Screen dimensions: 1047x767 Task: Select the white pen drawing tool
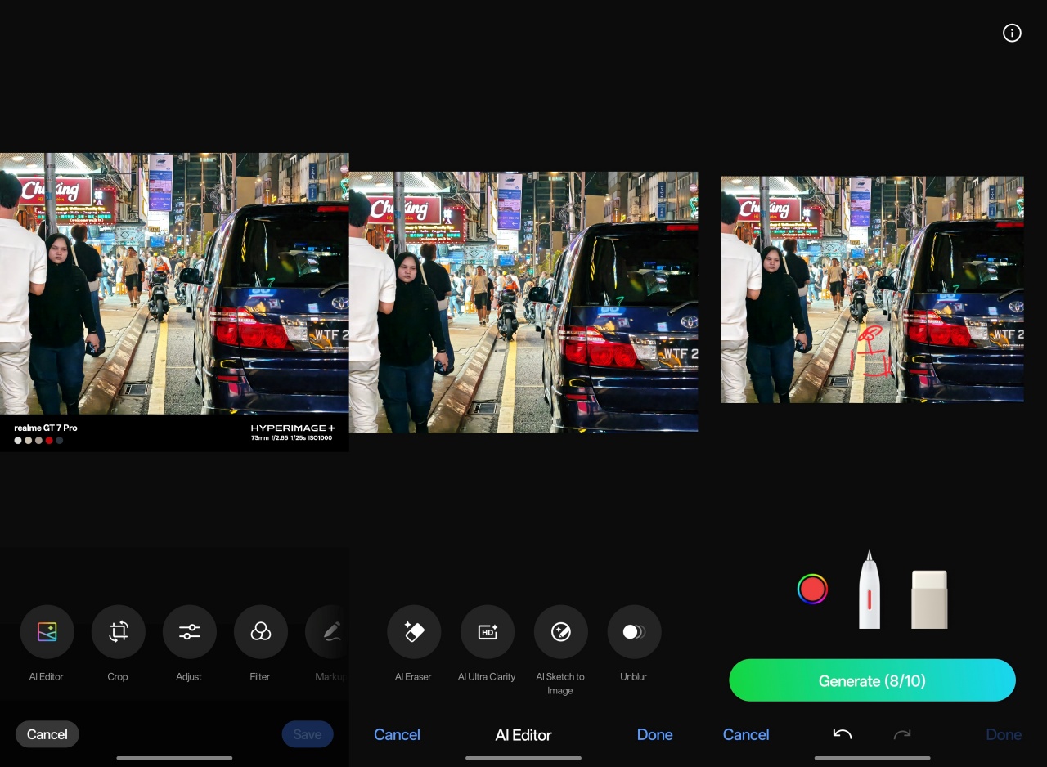pos(870,590)
